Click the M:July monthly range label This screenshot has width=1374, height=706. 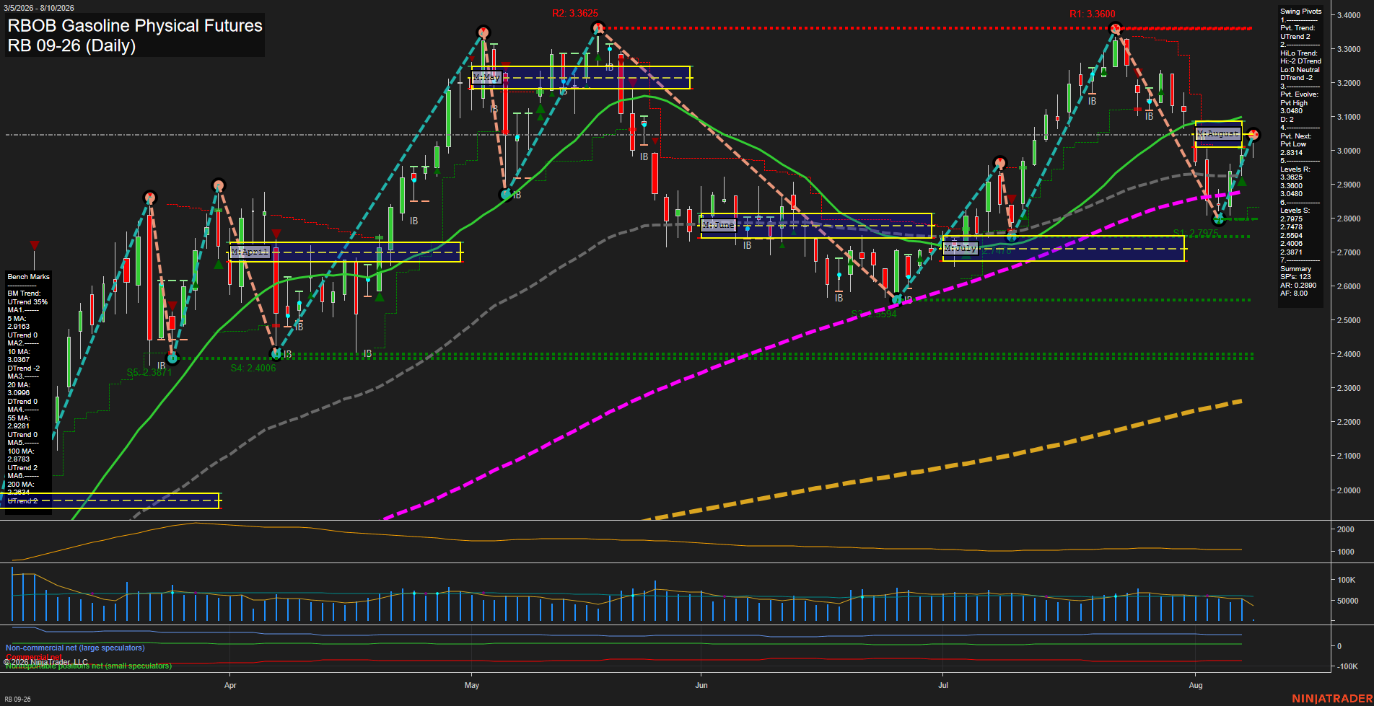(961, 248)
